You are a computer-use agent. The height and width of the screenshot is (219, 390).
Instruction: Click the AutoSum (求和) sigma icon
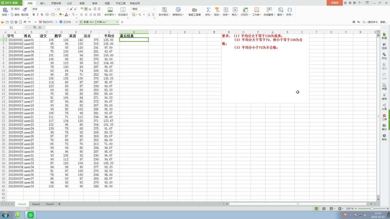pos(208,10)
